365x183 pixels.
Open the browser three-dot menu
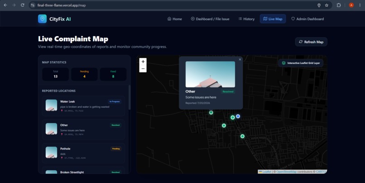tap(360, 5)
